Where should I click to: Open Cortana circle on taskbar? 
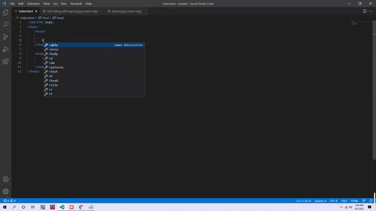[23, 207]
